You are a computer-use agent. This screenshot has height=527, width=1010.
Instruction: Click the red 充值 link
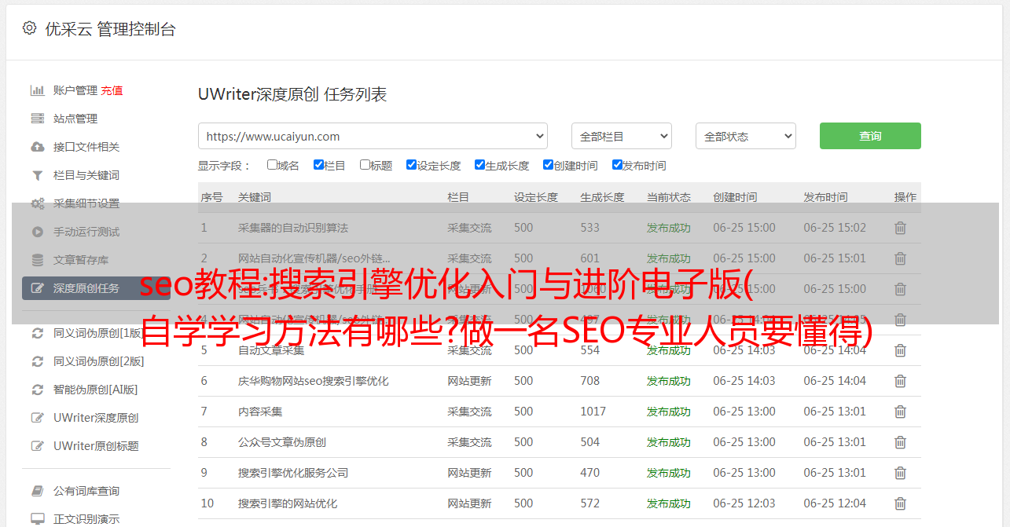(112, 90)
